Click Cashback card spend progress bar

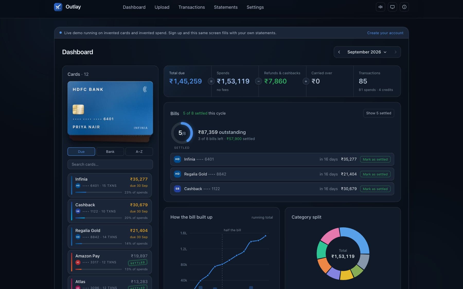tap(99, 218)
